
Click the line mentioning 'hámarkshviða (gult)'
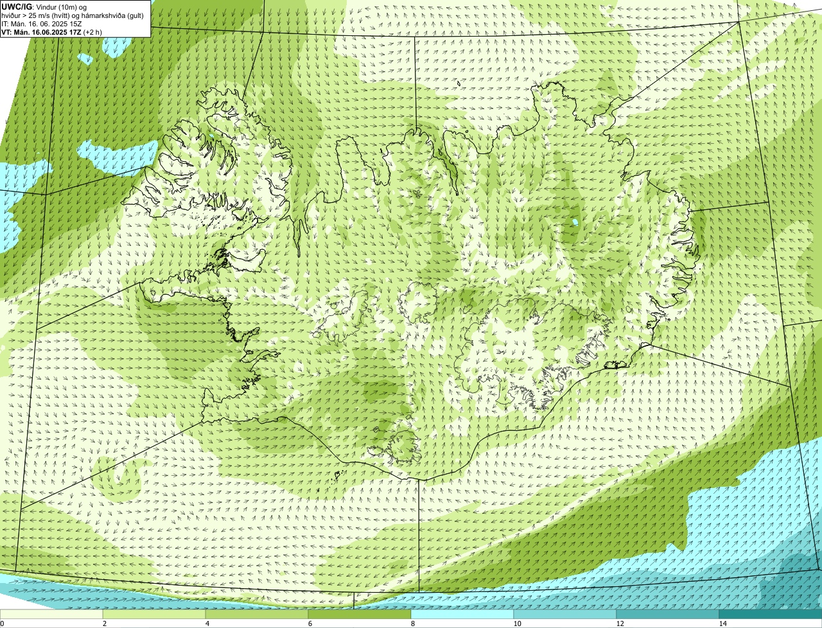[x=73, y=15]
